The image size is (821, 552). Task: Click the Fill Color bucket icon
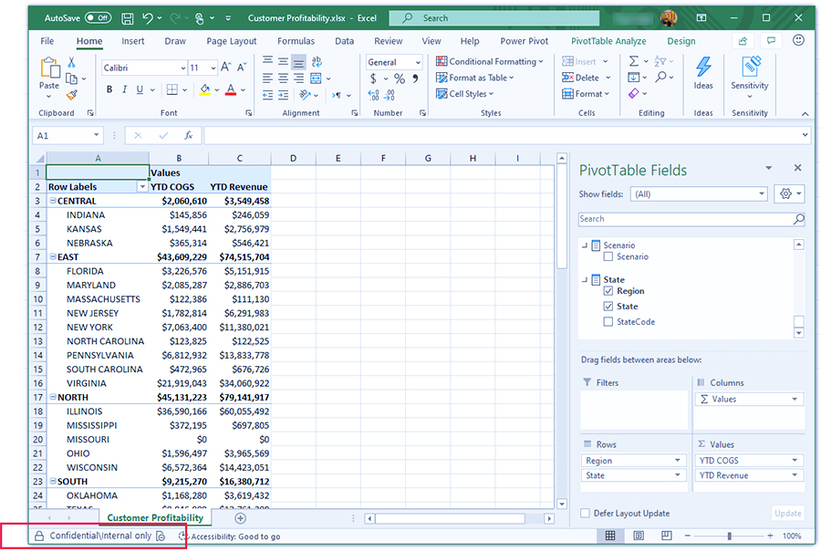point(204,89)
